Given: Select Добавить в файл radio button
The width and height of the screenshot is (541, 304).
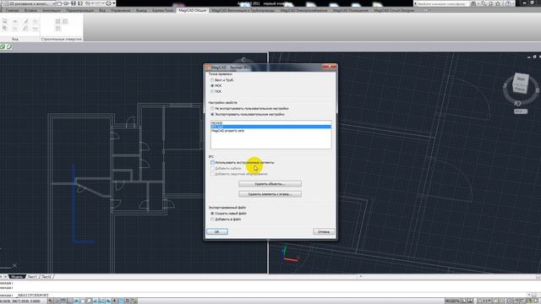Looking at the screenshot, I should click(212, 220).
